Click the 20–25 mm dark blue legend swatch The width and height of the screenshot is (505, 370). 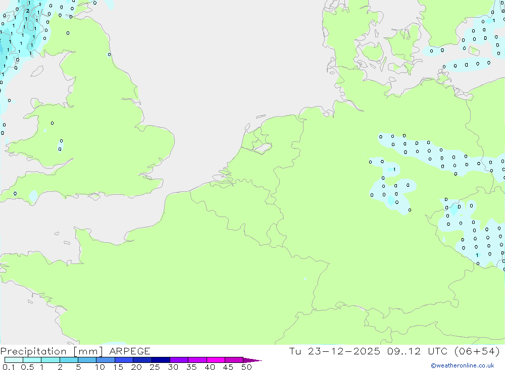[x=142, y=360]
